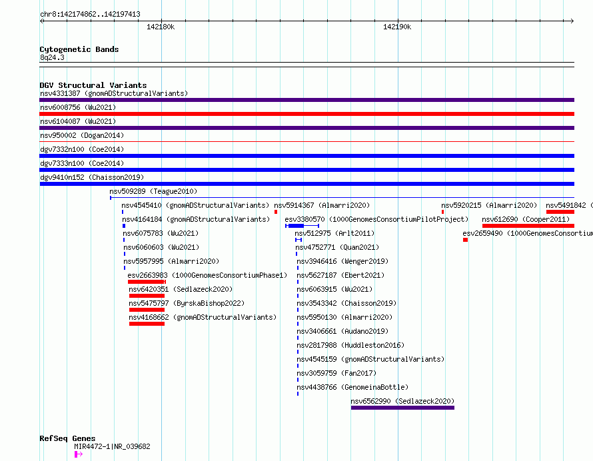The width and height of the screenshot is (593, 461).
Task: Click the red nsv5491842 bar
Action: pyautogui.click(x=560, y=212)
